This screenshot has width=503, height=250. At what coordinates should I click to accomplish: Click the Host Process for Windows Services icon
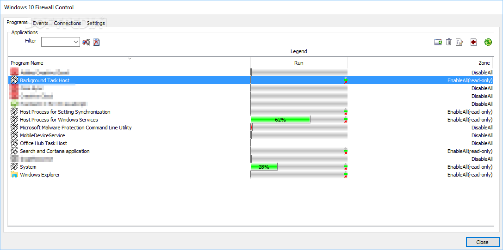point(14,120)
